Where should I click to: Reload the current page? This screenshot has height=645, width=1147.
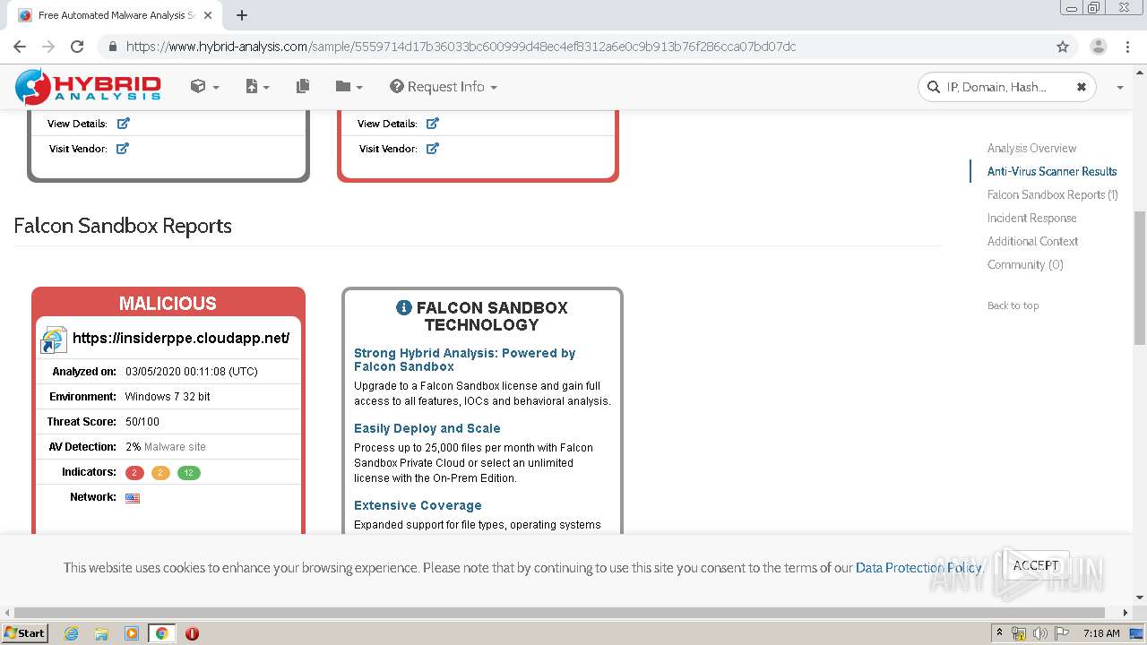(x=77, y=47)
